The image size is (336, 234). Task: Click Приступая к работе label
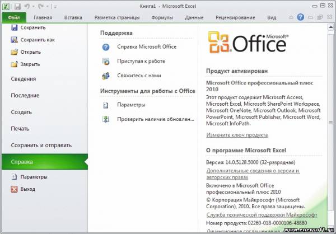(x=141, y=61)
